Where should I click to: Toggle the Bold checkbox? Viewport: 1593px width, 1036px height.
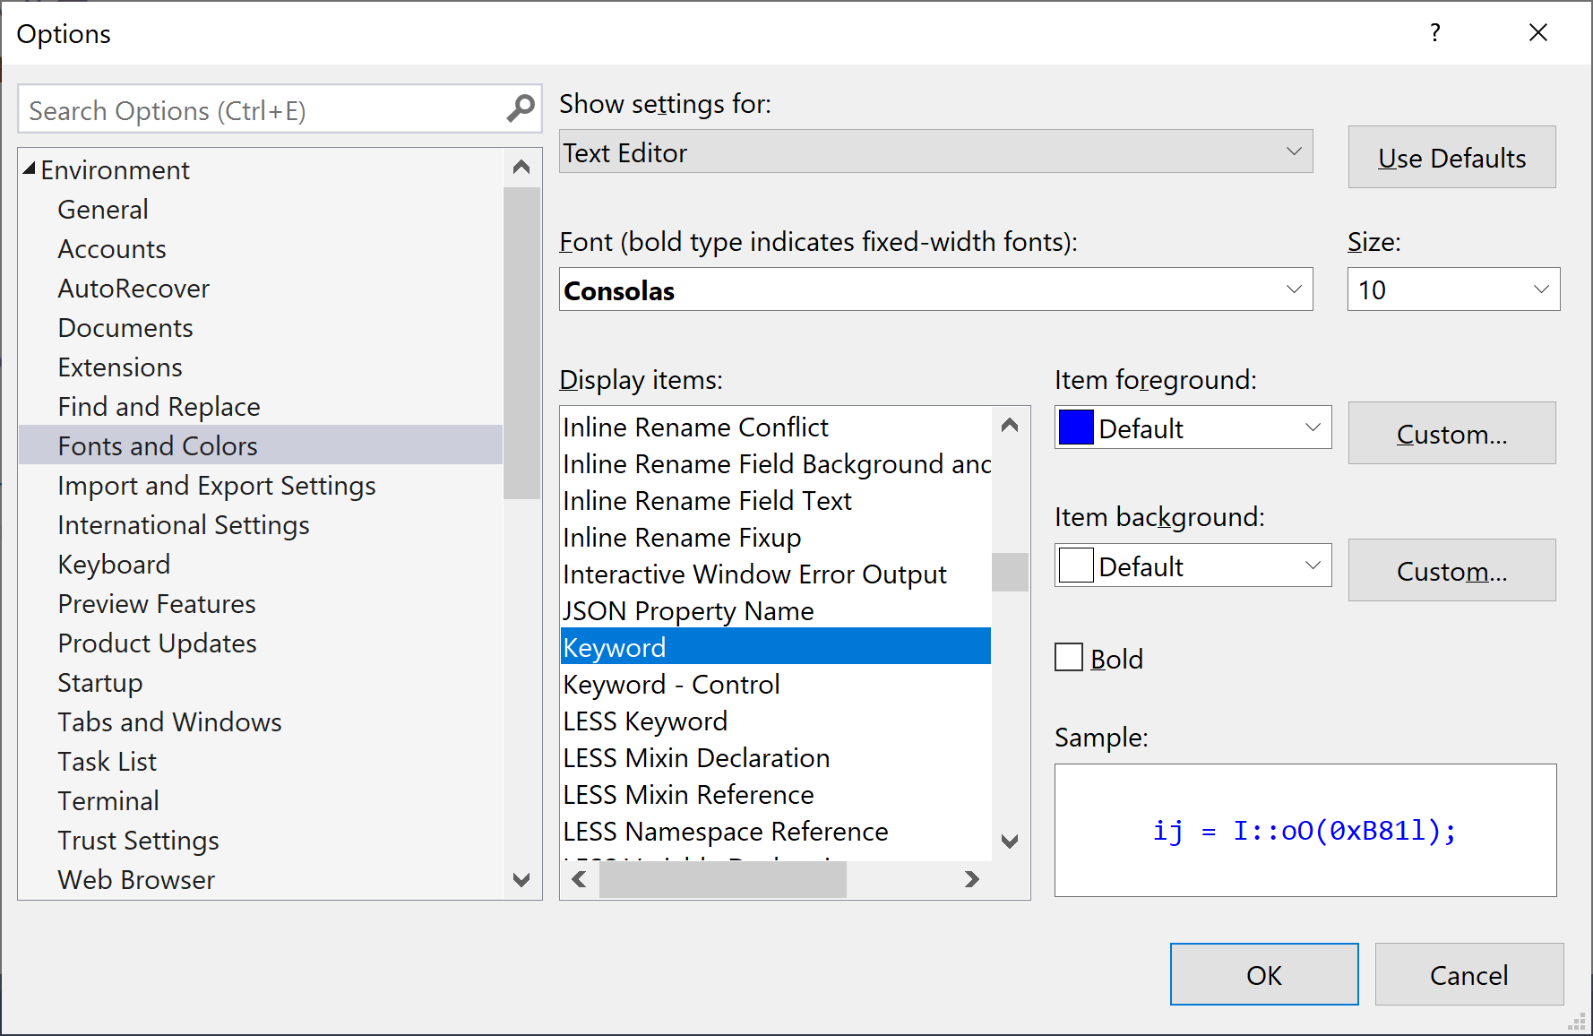(1069, 658)
